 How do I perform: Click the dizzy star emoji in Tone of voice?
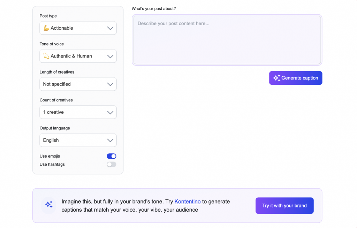46,56
